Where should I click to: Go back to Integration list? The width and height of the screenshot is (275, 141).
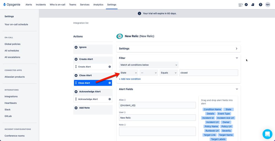(81, 23)
